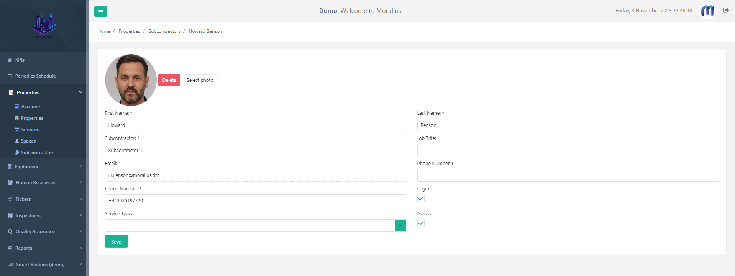
Task: Expand the Tickets menu chevron
Action: point(81,199)
